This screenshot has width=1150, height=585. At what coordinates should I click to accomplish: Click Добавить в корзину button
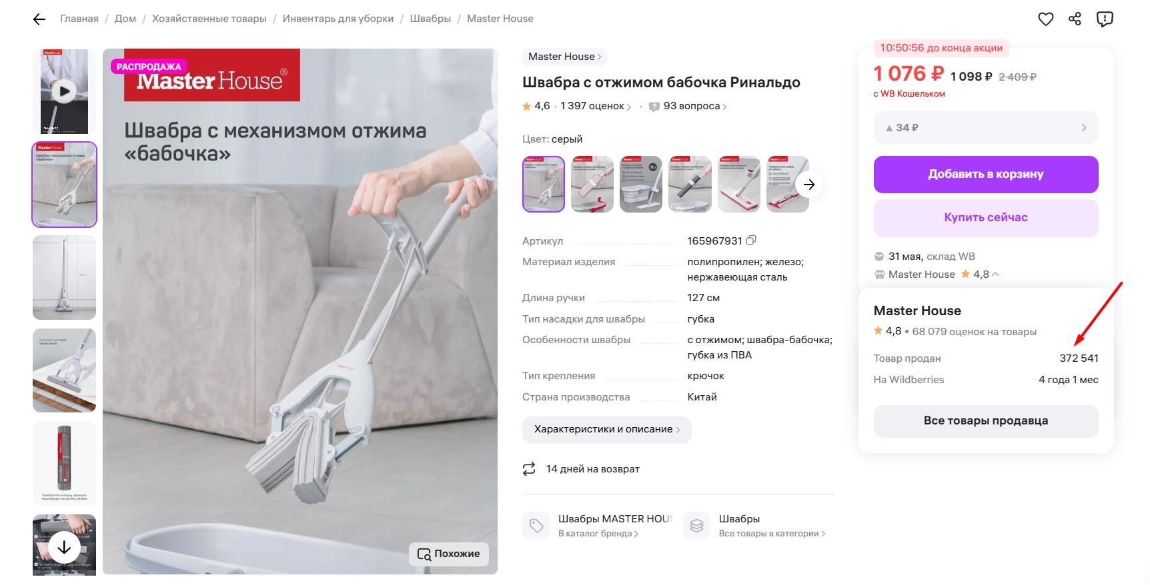coord(986,175)
